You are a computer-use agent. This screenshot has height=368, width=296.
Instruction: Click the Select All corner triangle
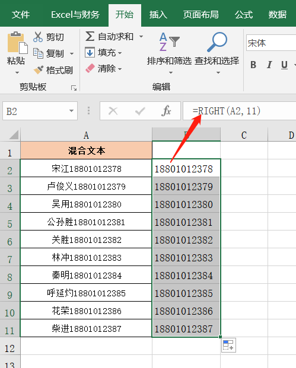coord(14,135)
